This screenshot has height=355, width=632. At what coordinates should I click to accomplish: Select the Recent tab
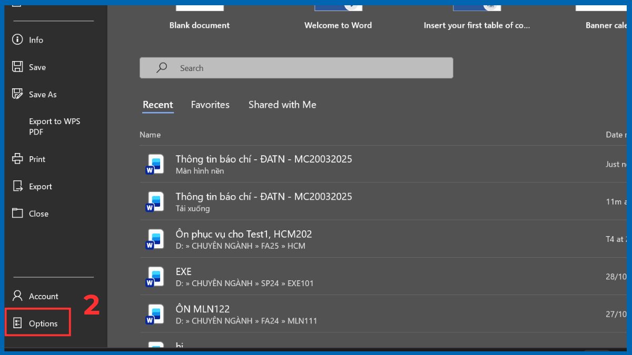[157, 105]
